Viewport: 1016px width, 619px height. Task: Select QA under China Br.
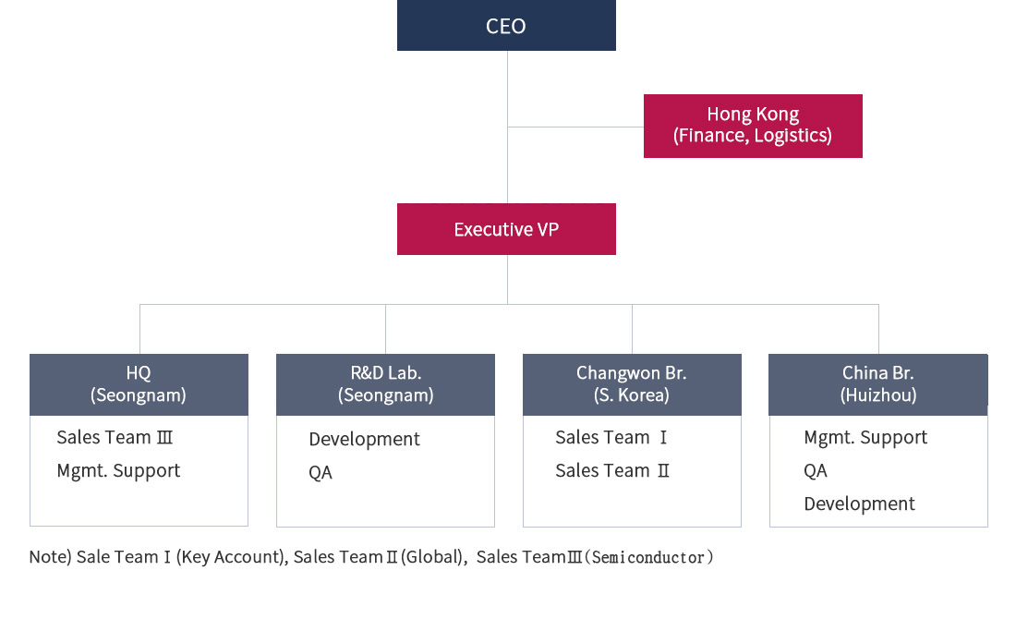pyautogui.click(x=816, y=470)
